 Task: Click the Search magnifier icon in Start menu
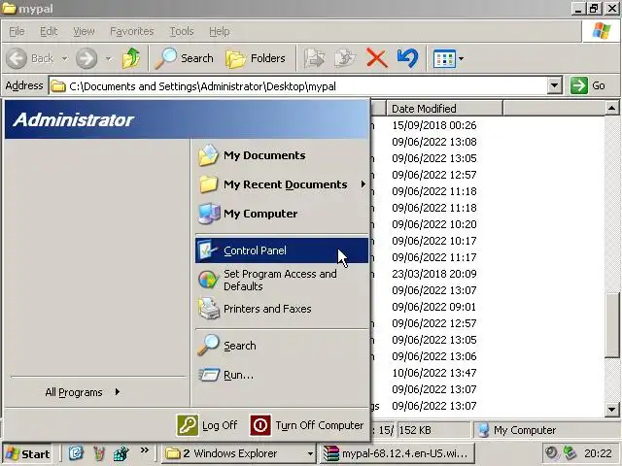208,345
